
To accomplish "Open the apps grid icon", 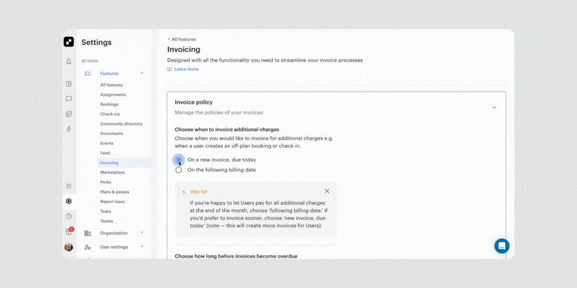I will point(68,186).
